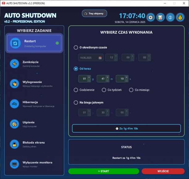Click the green status dot on Restart
The image size is (189, 179).
(57, 43)
